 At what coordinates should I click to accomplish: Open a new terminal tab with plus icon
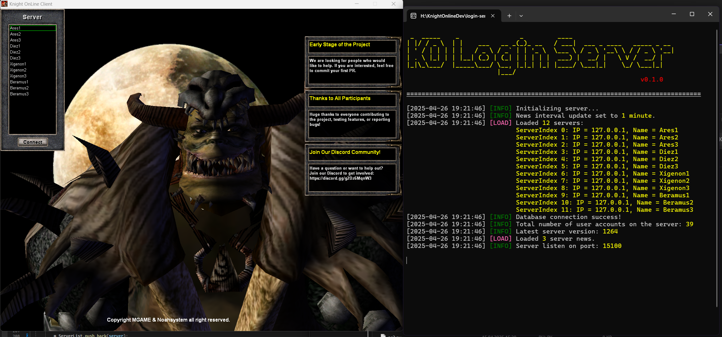pyautogui.click(x=509, y=16)
